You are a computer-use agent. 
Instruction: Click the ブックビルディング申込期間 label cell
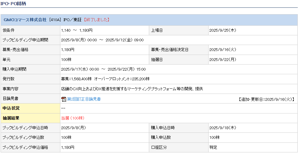tap(25, 40)
